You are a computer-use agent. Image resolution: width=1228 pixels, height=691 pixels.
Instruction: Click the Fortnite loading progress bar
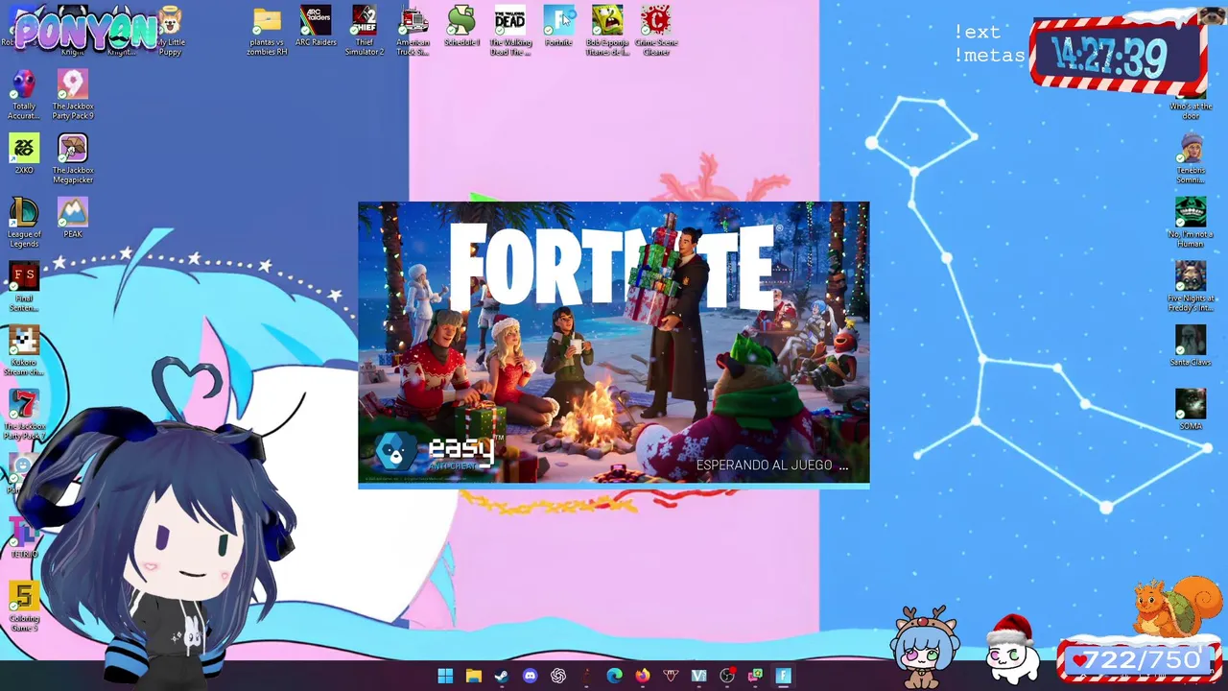614,487
